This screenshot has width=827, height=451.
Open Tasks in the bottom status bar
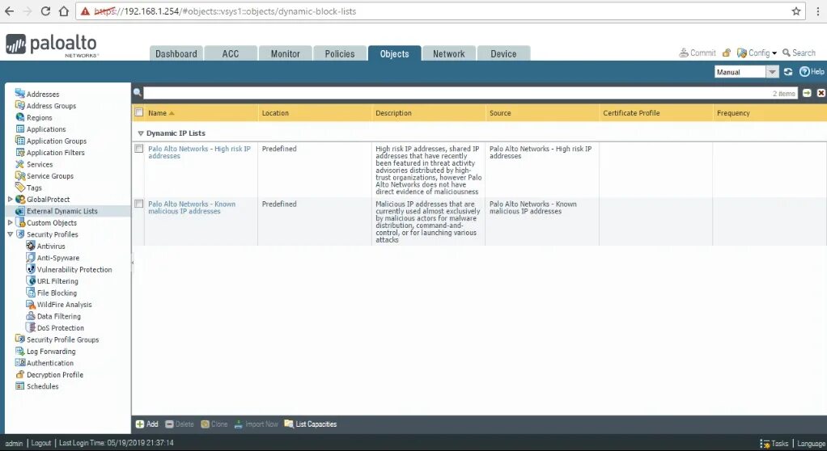pos(774,444)
